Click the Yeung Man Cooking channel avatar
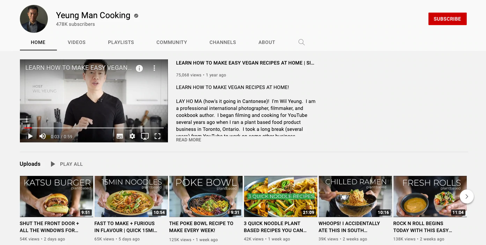Viewport: 486px width, 245px height. [x=34, y=19]
